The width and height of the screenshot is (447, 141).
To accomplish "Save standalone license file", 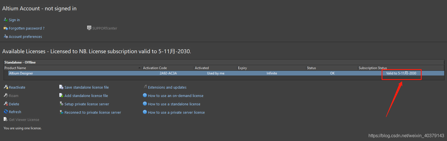I will point(87,87).
